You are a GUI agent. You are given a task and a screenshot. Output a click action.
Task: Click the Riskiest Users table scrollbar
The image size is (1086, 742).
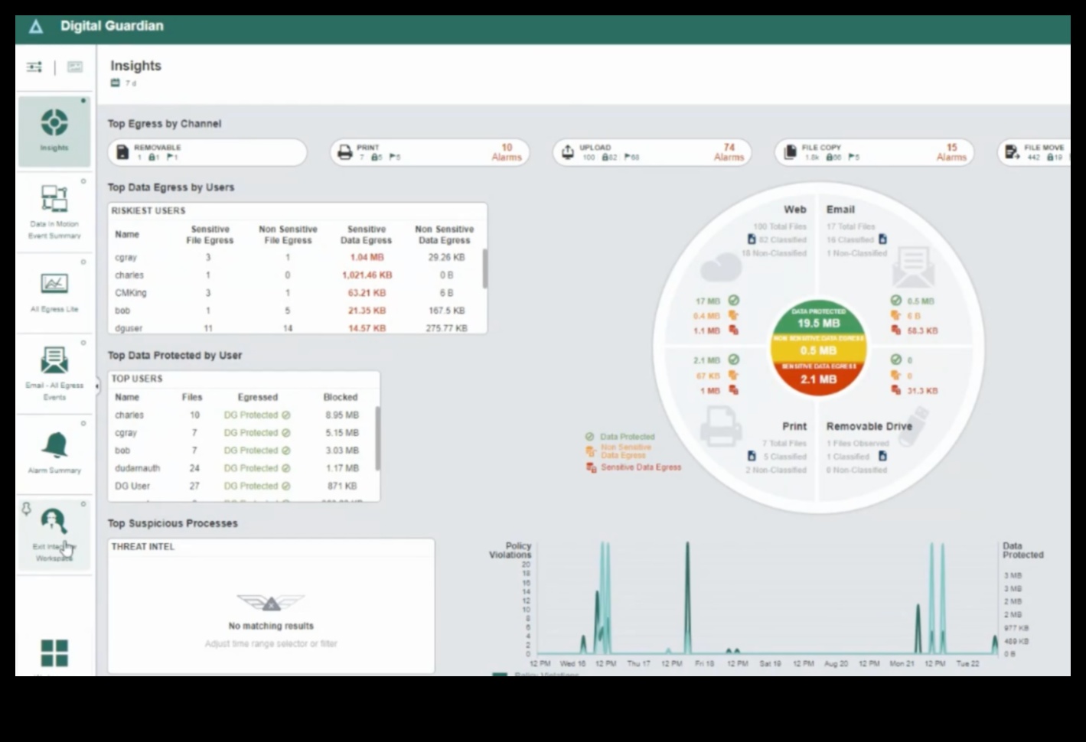484,268
